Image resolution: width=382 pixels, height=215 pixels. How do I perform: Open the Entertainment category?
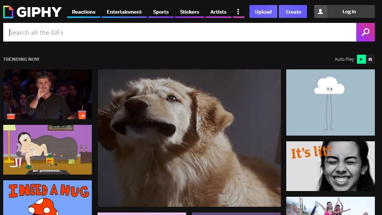coord(124,12)
